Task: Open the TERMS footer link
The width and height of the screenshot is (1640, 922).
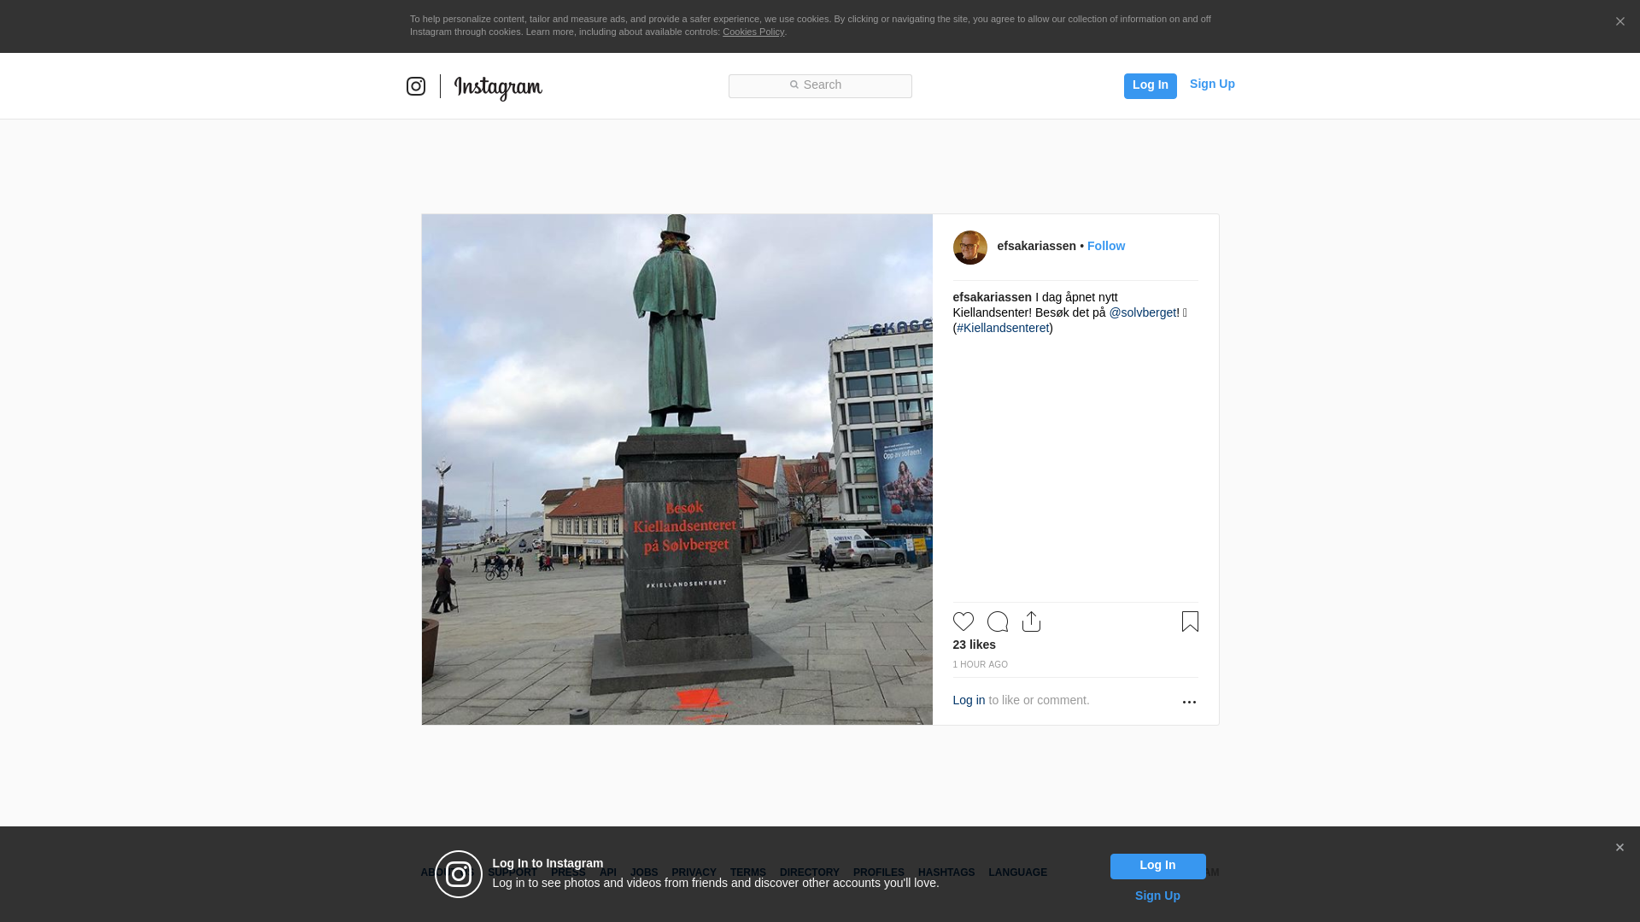Action: [747, 872]
